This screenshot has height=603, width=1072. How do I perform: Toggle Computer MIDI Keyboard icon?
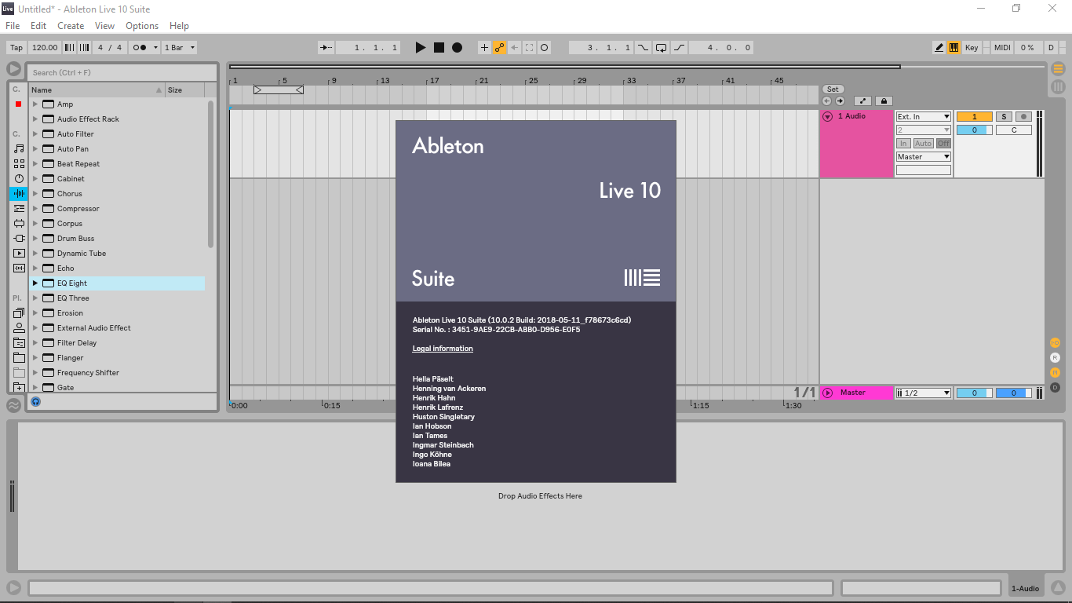953,48
